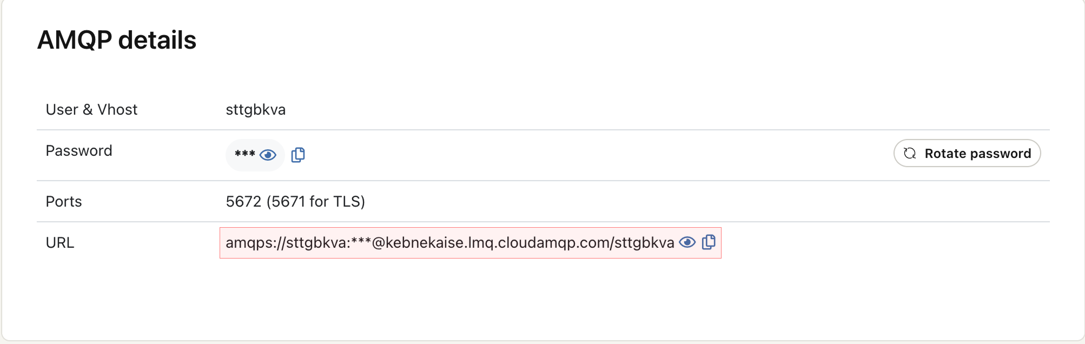Click the URL row label
Image resolution: width=1085 pixels, height=344 pixels.
click(60, 243)
